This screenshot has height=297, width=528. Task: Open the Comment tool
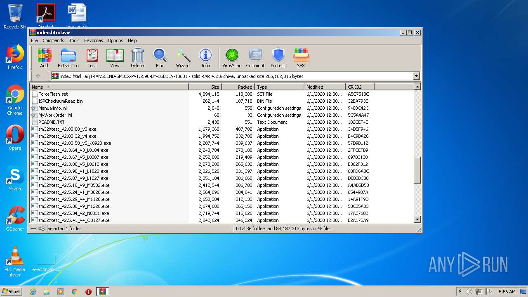coord(255,58)
